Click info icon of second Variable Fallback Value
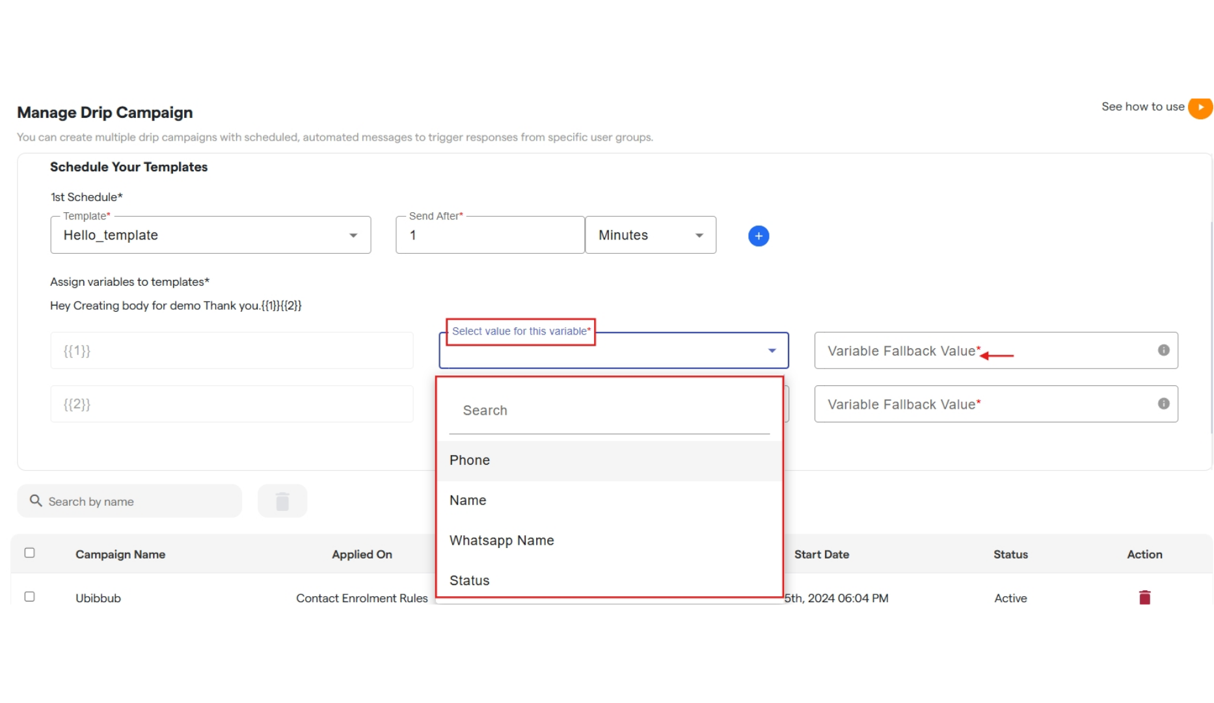The image size is (1214, 703). (x=1164, y=404)
